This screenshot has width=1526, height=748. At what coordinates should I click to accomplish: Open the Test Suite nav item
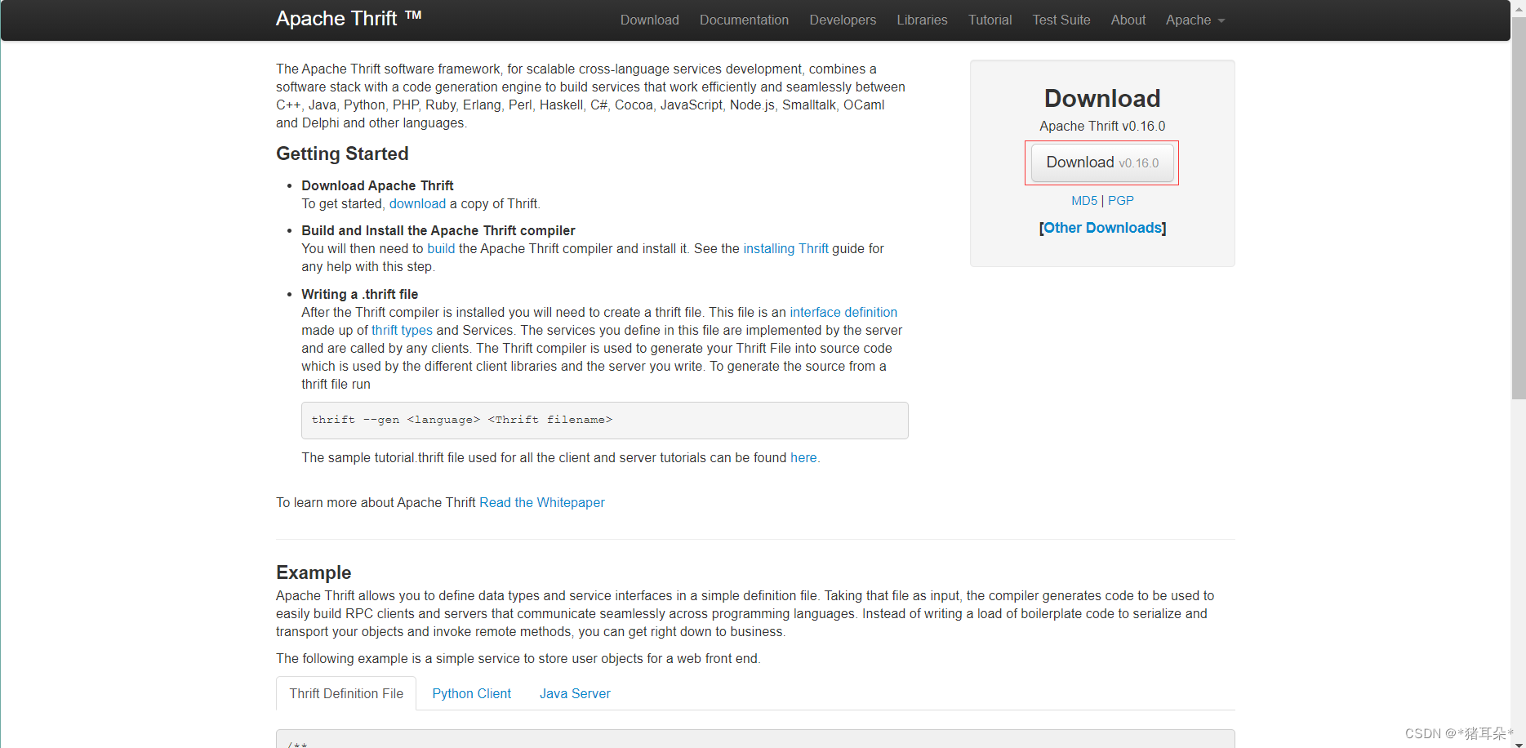1061,20
